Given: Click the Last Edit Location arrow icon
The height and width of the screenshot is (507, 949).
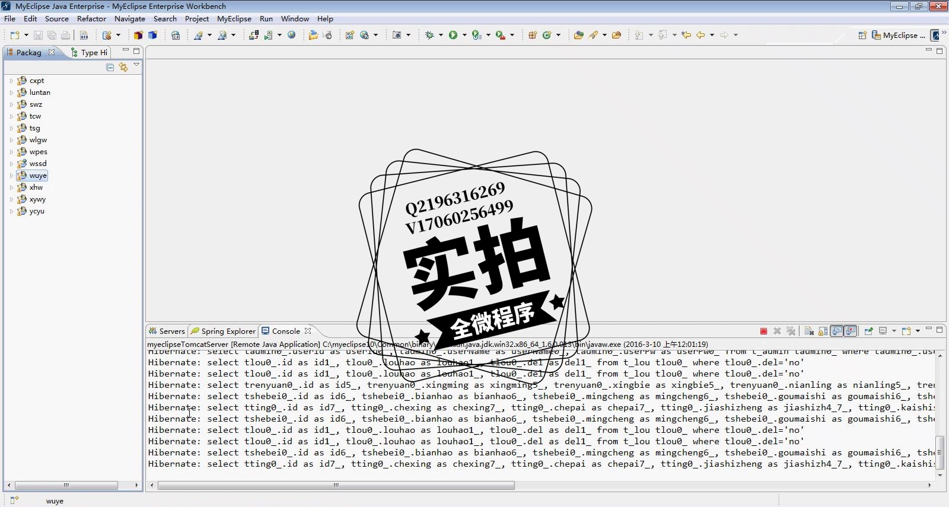Looking at the screenshot, I should [686, 35].
